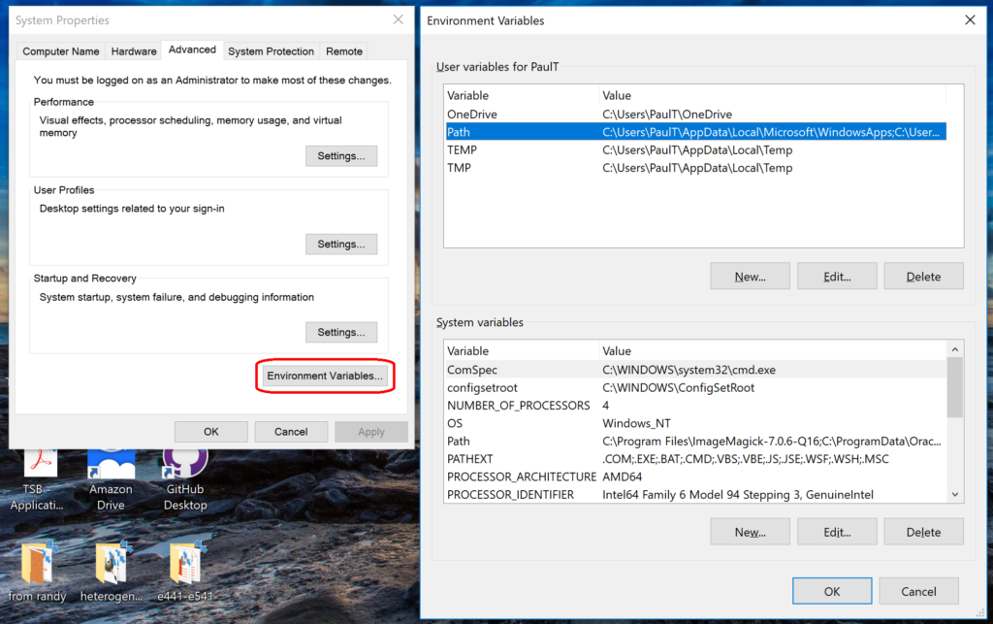This screenshot has height=624, width=993.
Task: Switch to the Computer Name tab
Action: (61, 50)
